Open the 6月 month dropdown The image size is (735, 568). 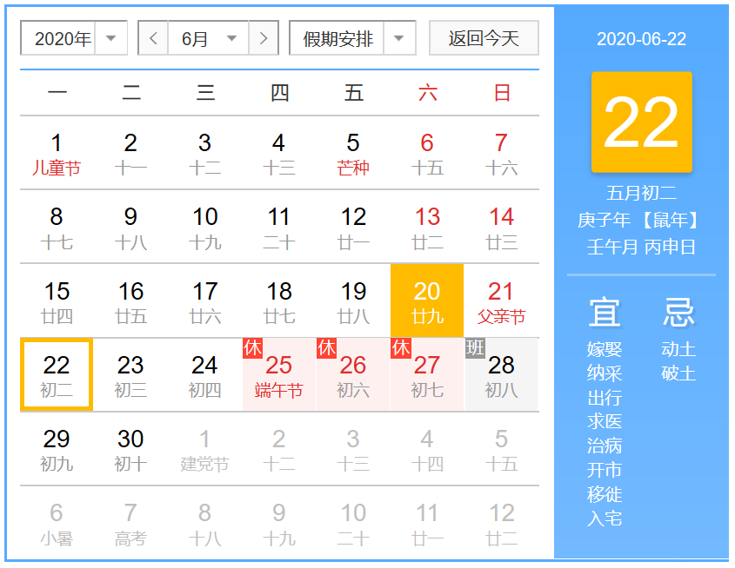[x=208, y=38]
